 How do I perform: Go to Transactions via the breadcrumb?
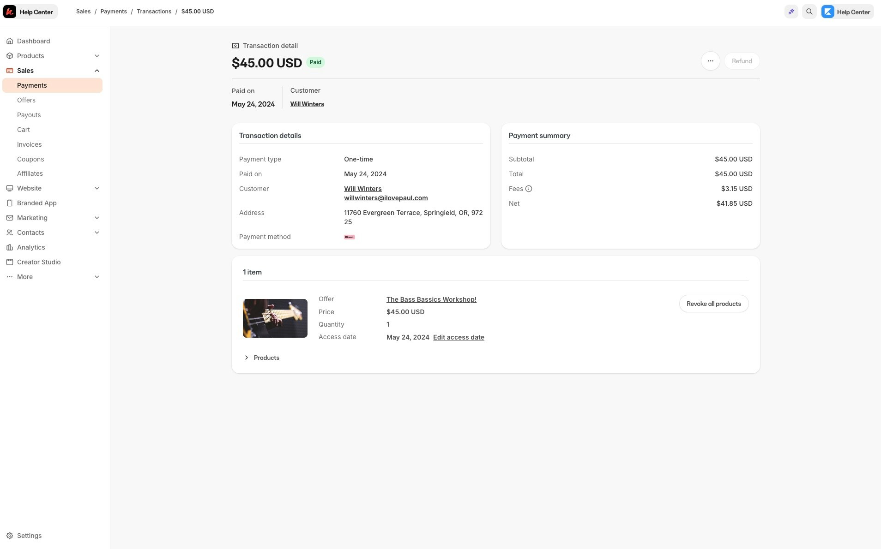pos(154,11)
